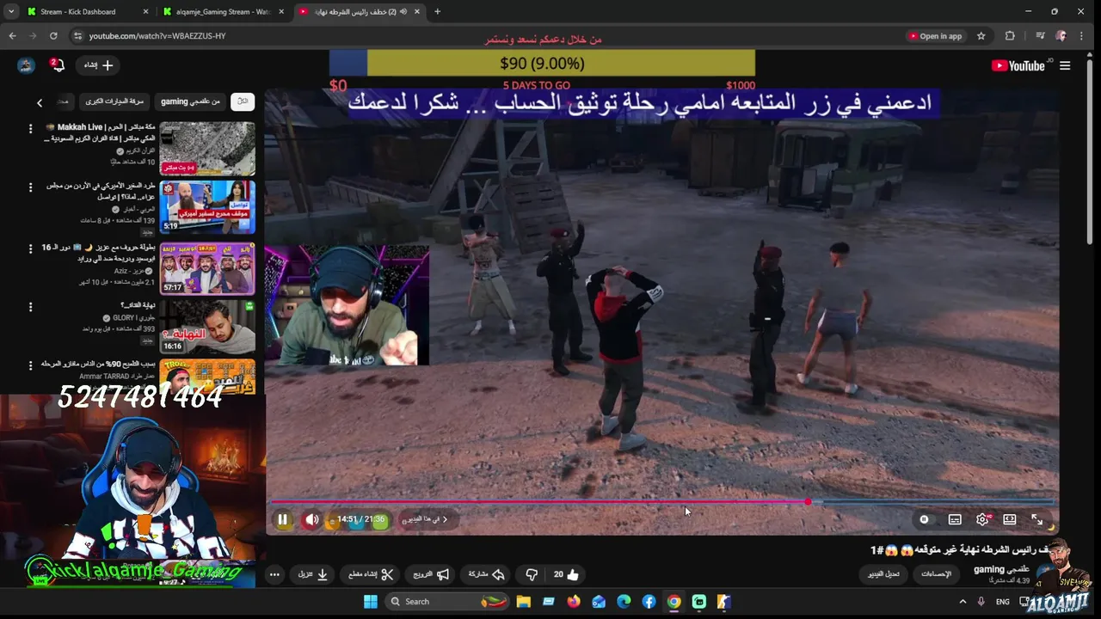Image resolution: width=1101 pixels, height=619 pixels.
Task: Download the video via تنزيل button
Action: coord(313,574)
